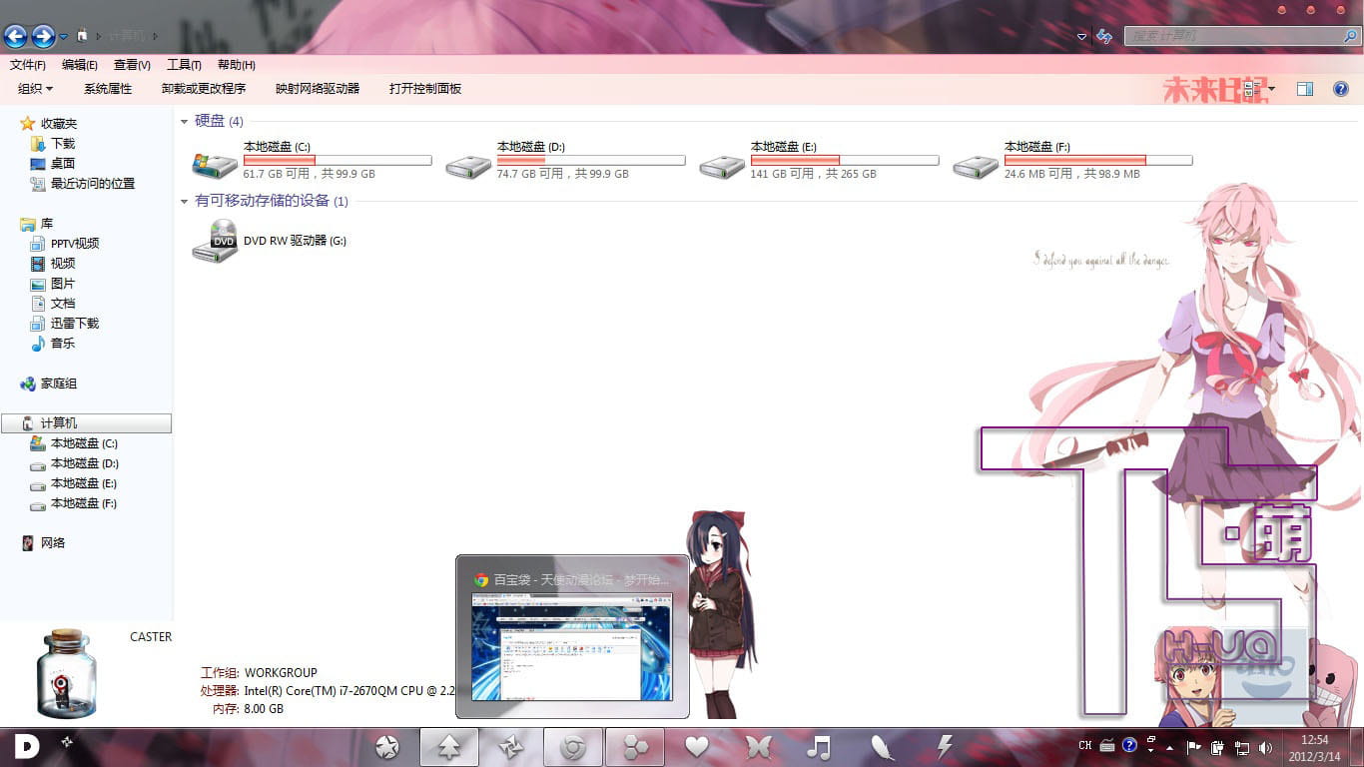Open the 工具 menu

182,64
